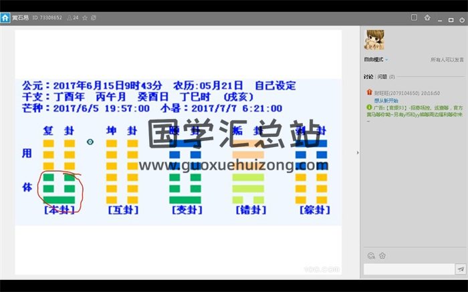Expand the 自由模式 mode dropdown
Screen dimensions: 468x292
coord(377,59)
